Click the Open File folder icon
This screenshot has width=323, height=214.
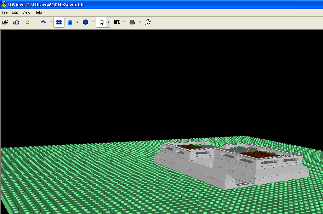pos(5,22)
